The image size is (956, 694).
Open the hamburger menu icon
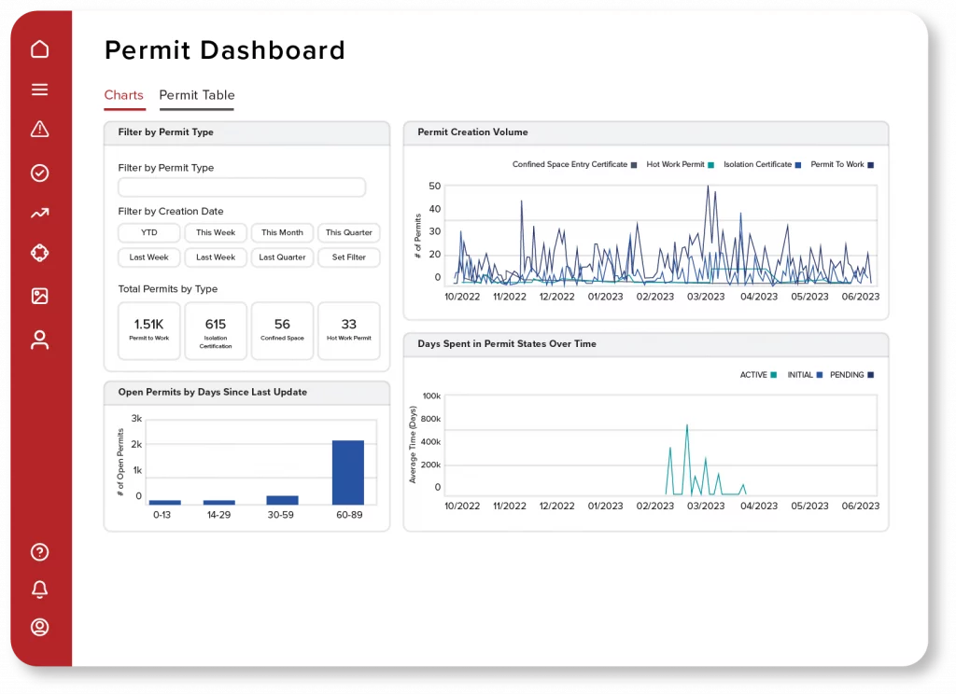(39, 90)
